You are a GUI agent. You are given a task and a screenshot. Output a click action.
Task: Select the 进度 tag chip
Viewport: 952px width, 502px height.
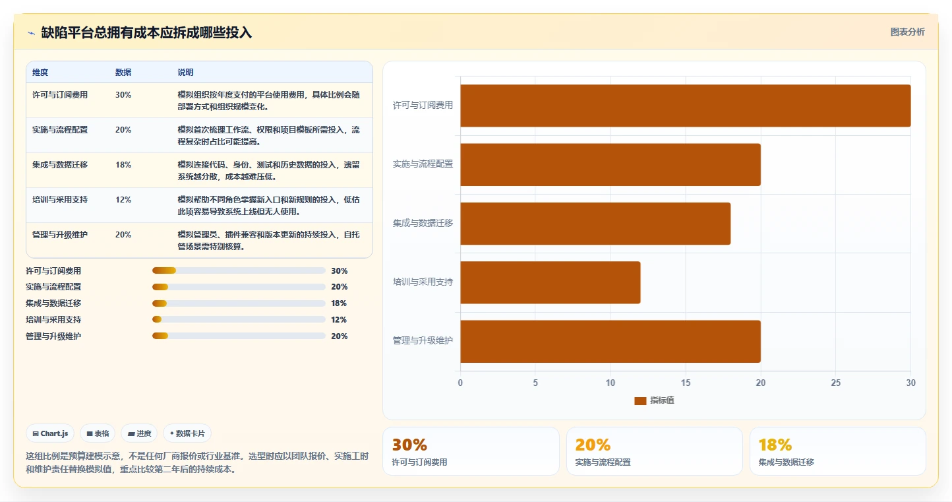(x=139, y=433)
